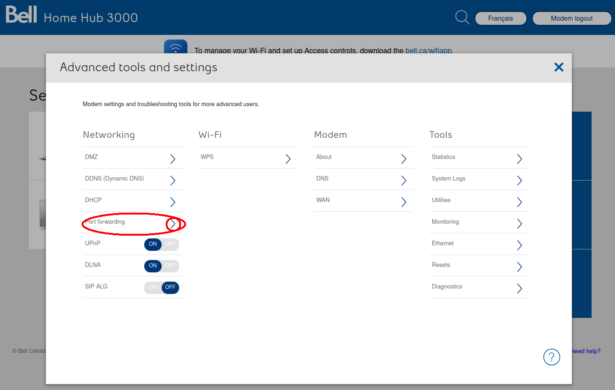Click the Networking section heading
The width and height of the screenshot is (615, 390).
pyautogui.click(x=109, y=135)
